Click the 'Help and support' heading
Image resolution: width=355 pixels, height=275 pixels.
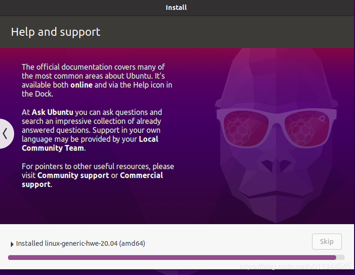(x=56, y=32)
